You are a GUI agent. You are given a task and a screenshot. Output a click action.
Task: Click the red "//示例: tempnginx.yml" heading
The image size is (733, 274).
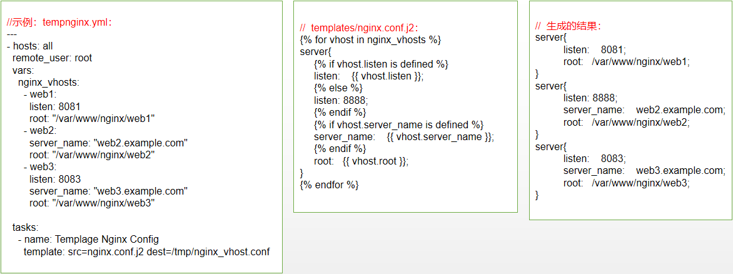pyautogui.click(x=60, y=23)
